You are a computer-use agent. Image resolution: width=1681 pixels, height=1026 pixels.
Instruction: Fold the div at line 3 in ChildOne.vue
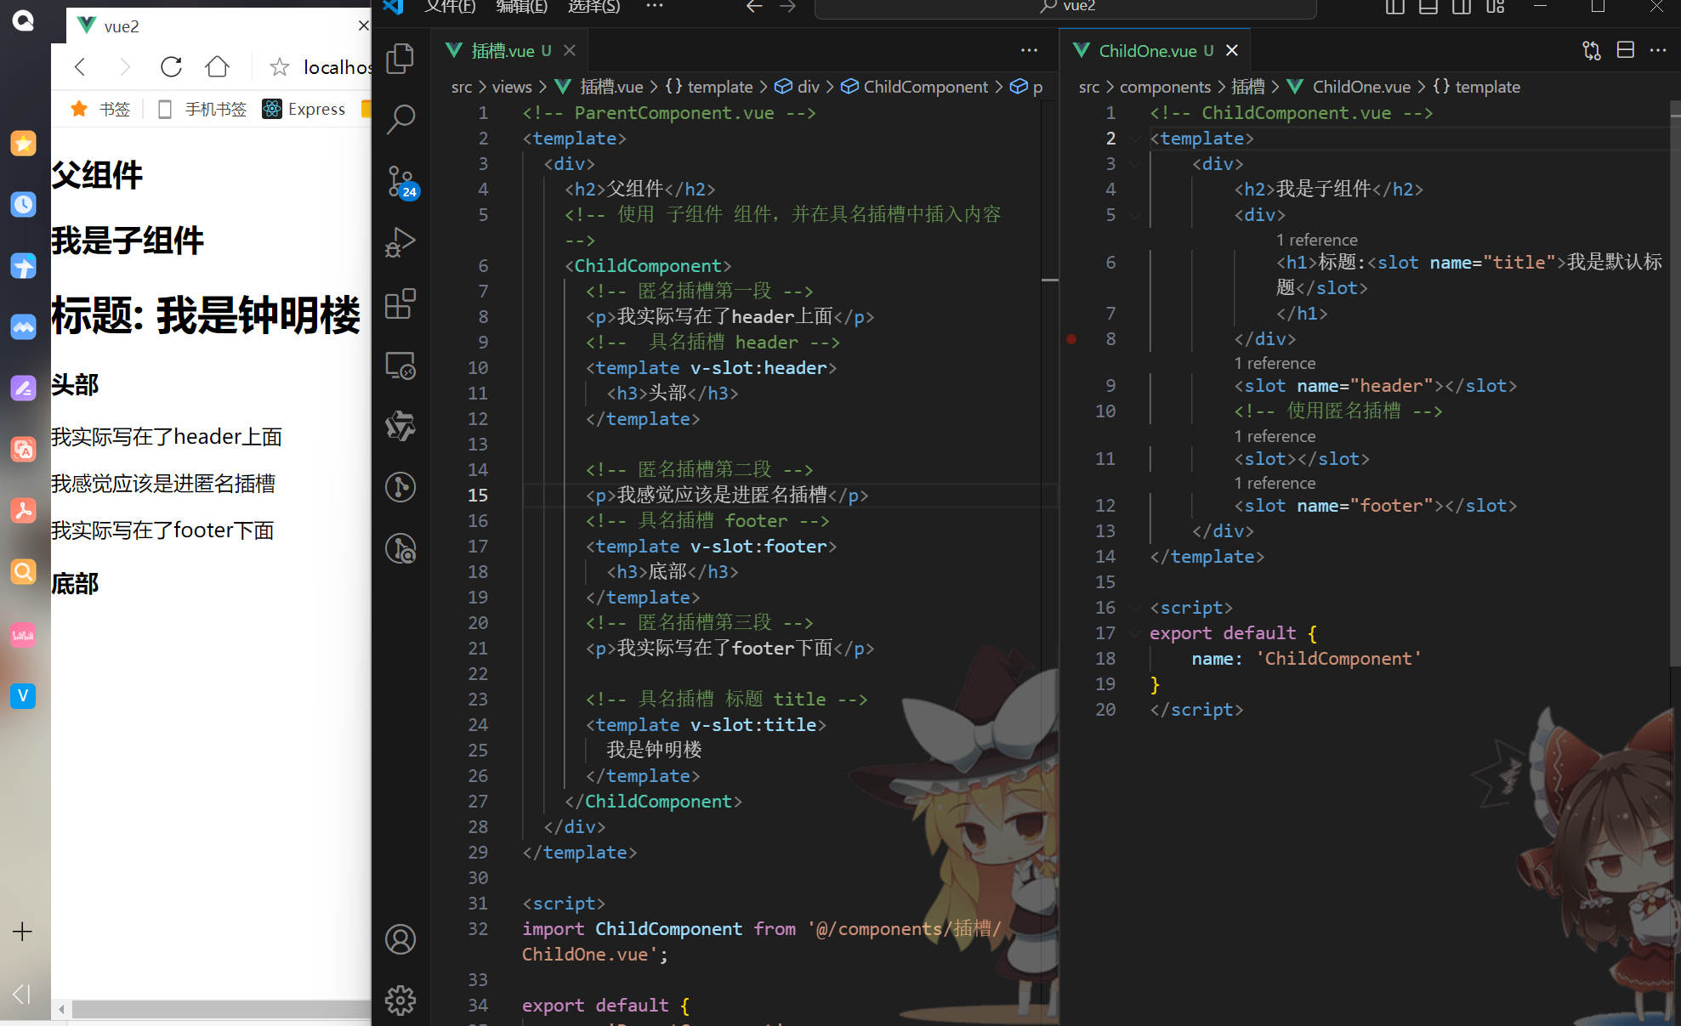point(1135,164)
